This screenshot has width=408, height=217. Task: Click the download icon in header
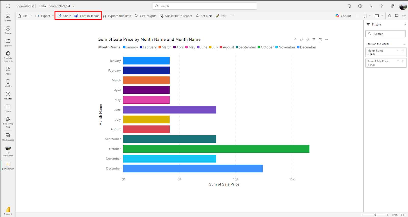click(371, 6)
